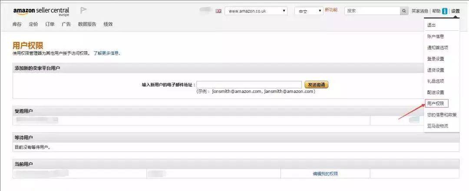The height and width of the screenshot is (191, 469).
Task: Select 退货设置 from the settings menu
Action: (436, 70)
